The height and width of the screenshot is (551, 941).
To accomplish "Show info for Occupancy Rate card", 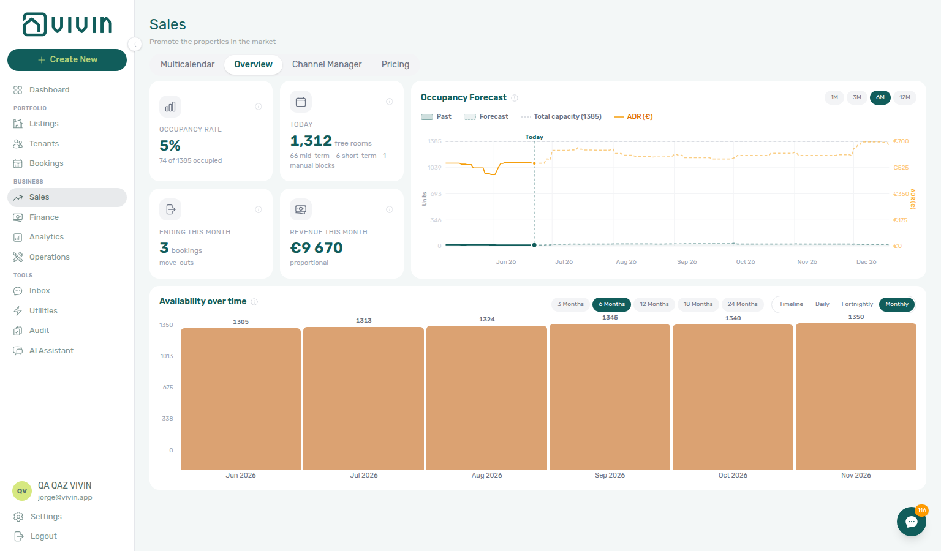I will pyautogui.click(x=259, y=107).
